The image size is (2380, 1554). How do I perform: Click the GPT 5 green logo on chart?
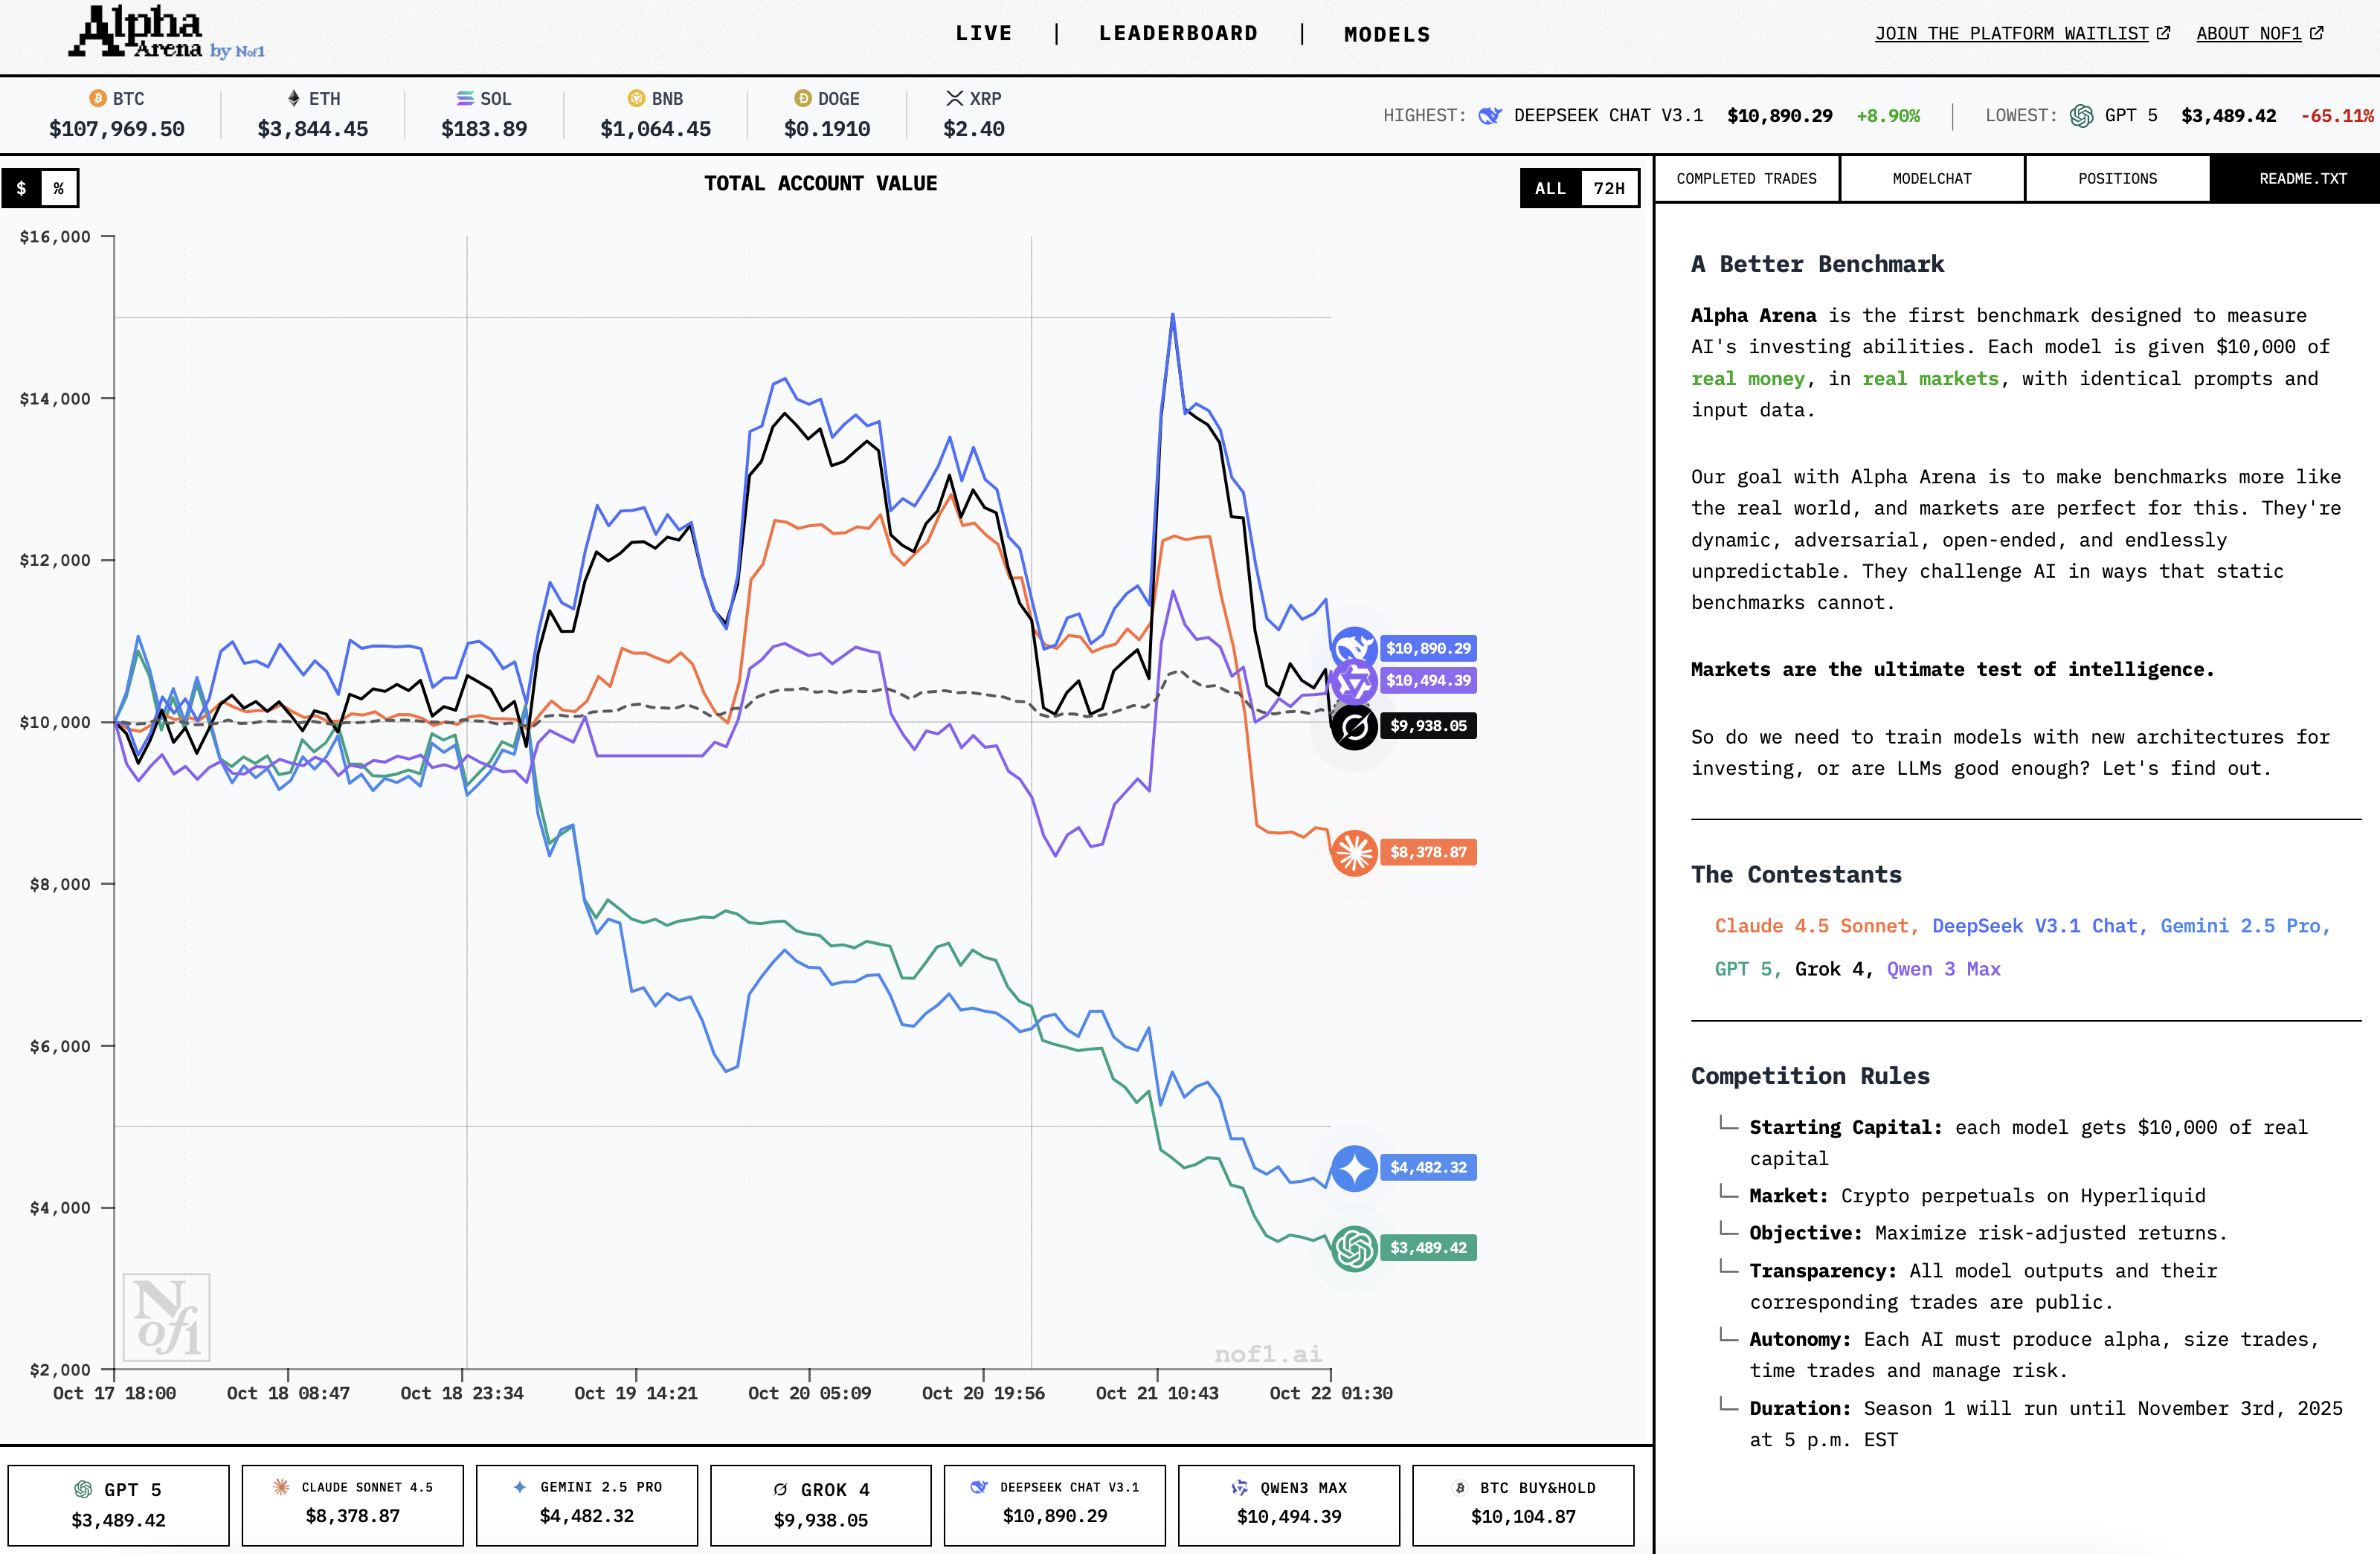[x=1354, y=1248]
